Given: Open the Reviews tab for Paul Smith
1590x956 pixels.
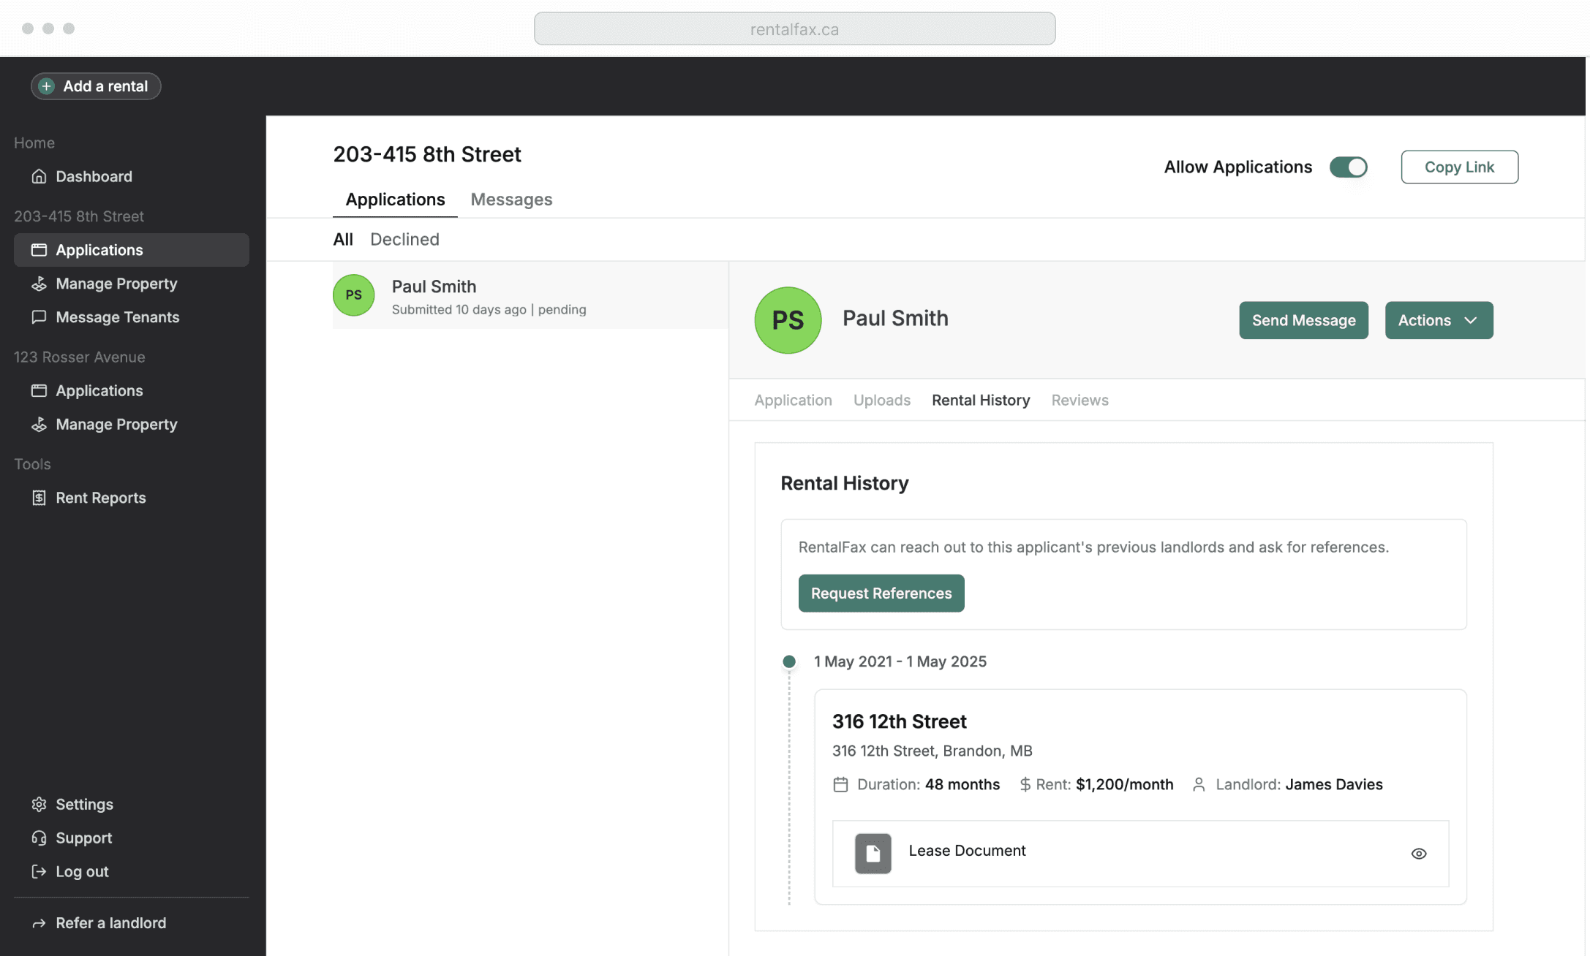Looking at the screenshot, I should click(x=1080, y=400).
